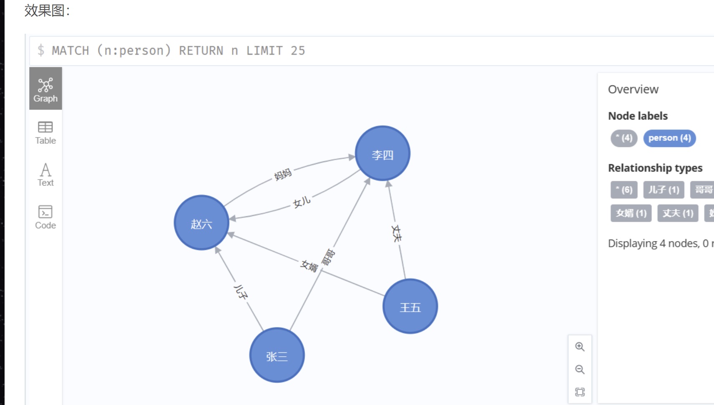
Task: Click the 女儿 relationship edge label
Action: coord(302,202)
